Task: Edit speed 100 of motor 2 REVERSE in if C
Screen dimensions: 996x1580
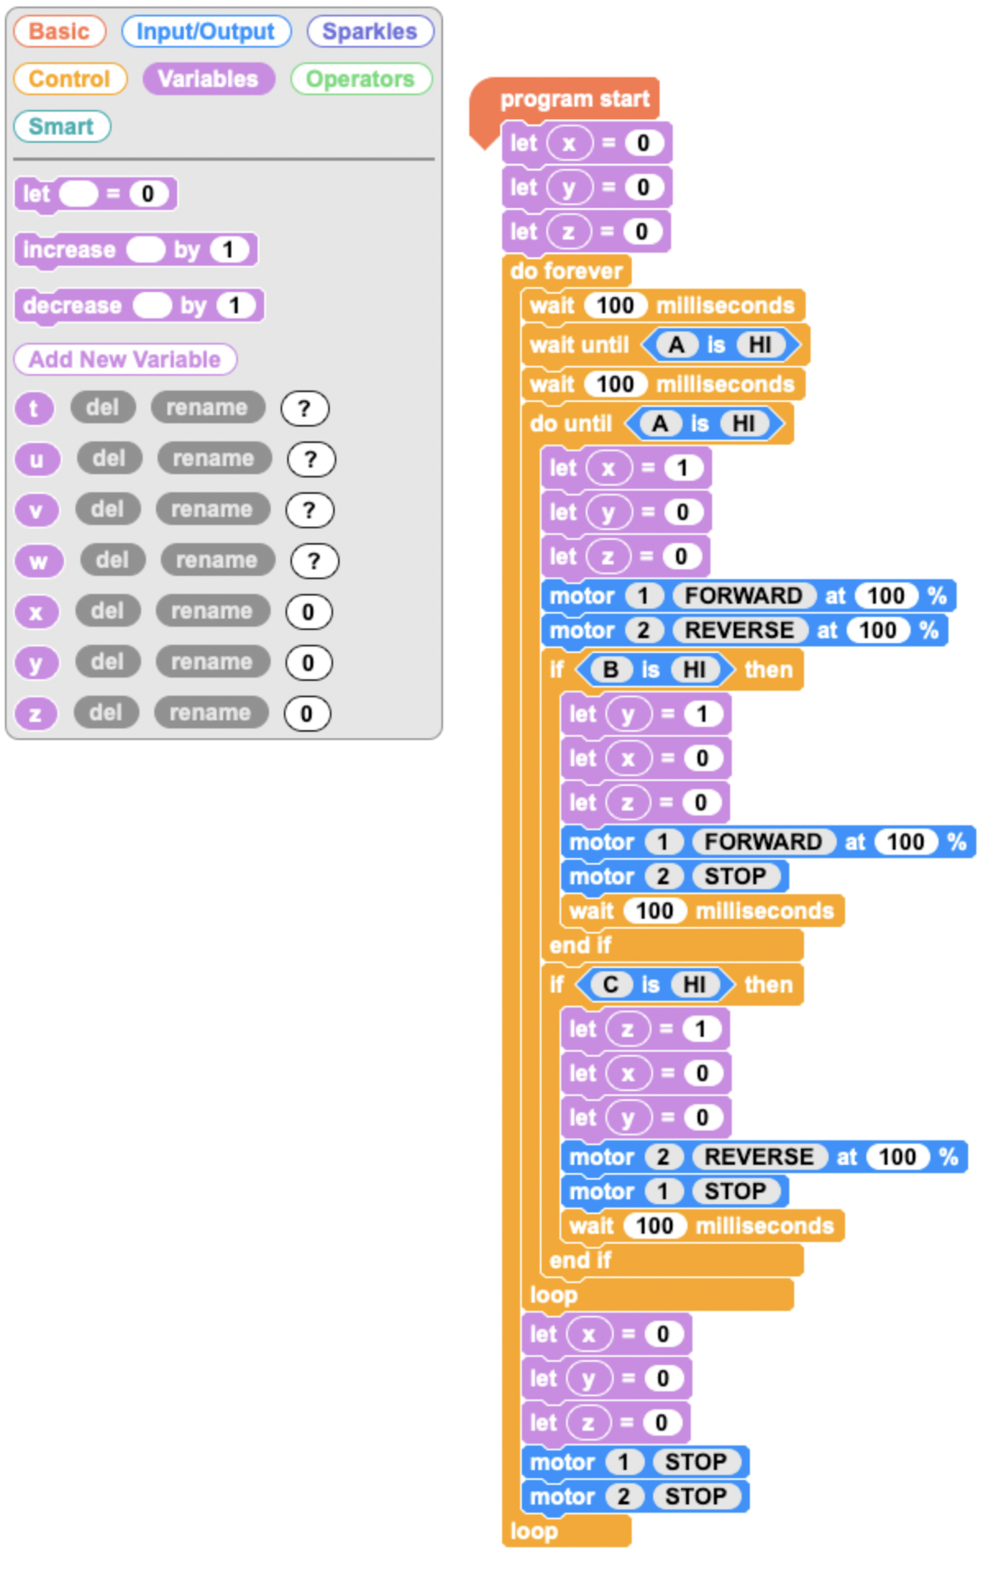Action: [x=898, y=1157]
